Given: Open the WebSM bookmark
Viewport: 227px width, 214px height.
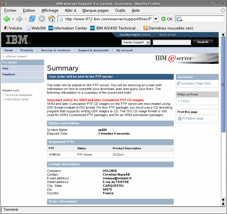Looking at the screenshot, I should coord(36,28).
